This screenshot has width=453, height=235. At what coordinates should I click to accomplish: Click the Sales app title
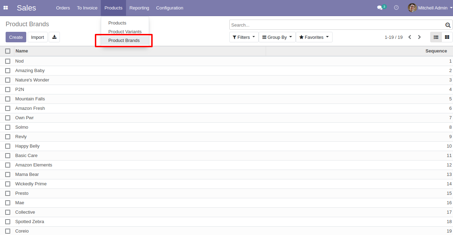[26, 8]
